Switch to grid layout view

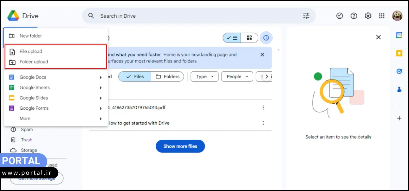click(249, 38)
